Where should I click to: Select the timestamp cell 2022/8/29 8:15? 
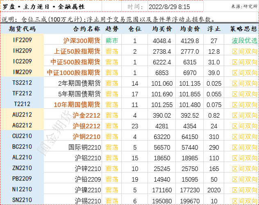pyautogui.click(x=169, y=7)
